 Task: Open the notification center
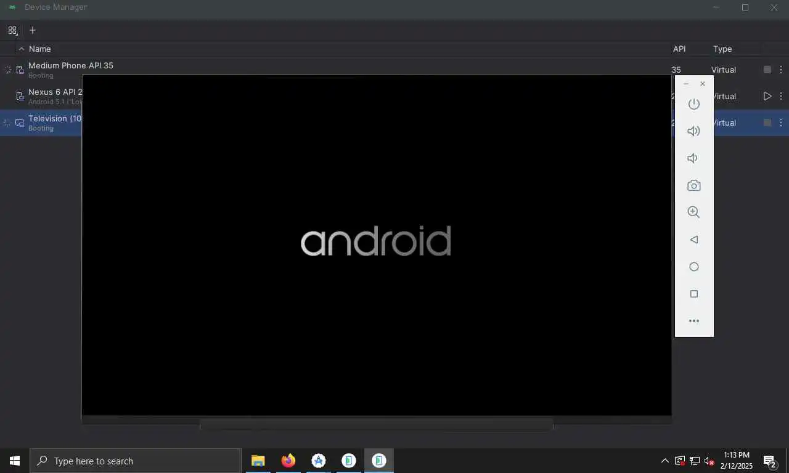[770, 461]
